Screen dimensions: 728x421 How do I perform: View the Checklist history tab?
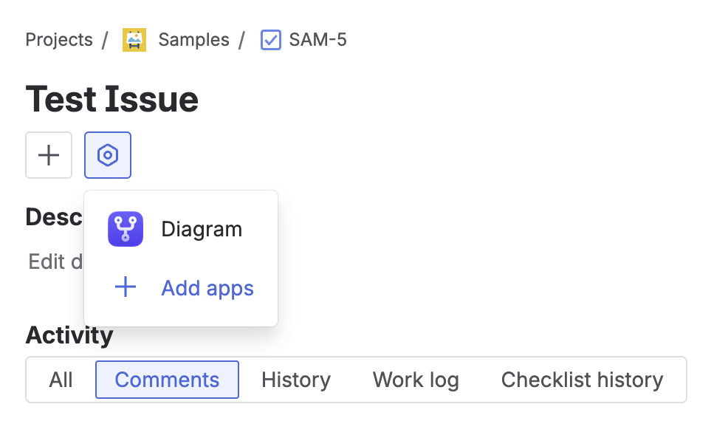[x=582, y=380]
